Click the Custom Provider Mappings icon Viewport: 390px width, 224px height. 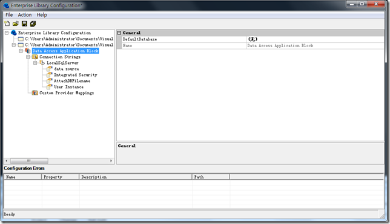click(35, 93)
